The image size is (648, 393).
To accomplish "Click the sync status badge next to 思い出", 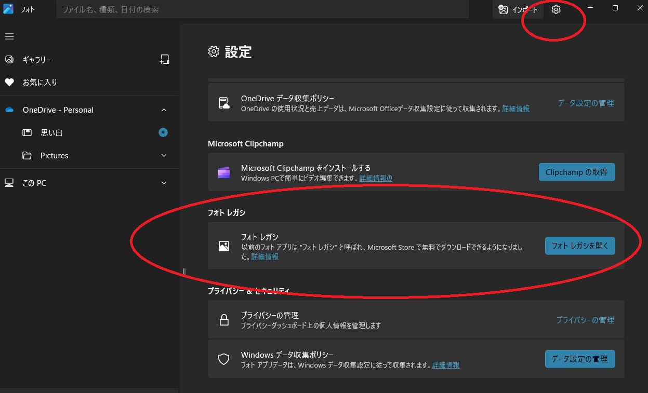I will tap(163, 132).
